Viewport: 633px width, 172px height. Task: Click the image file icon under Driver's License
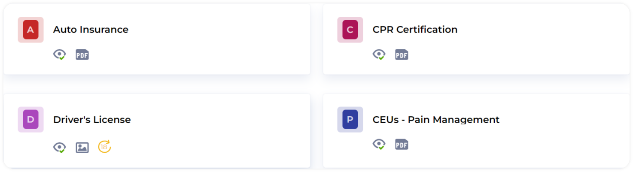(x=82, y=147)
